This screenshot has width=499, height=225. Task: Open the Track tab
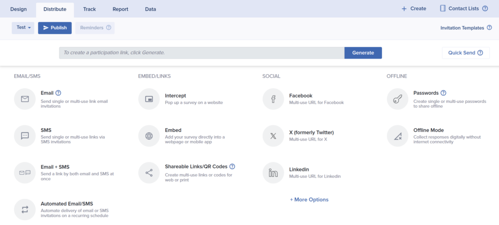[90, 9]
